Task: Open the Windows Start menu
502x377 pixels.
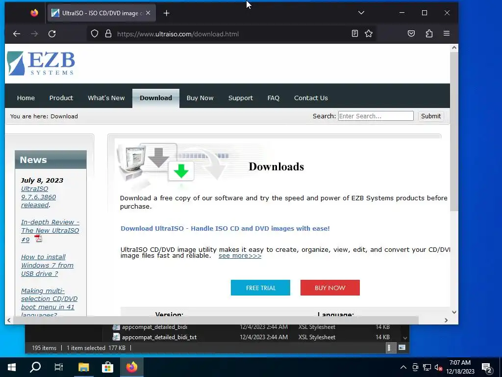Action: coord(12,367)
